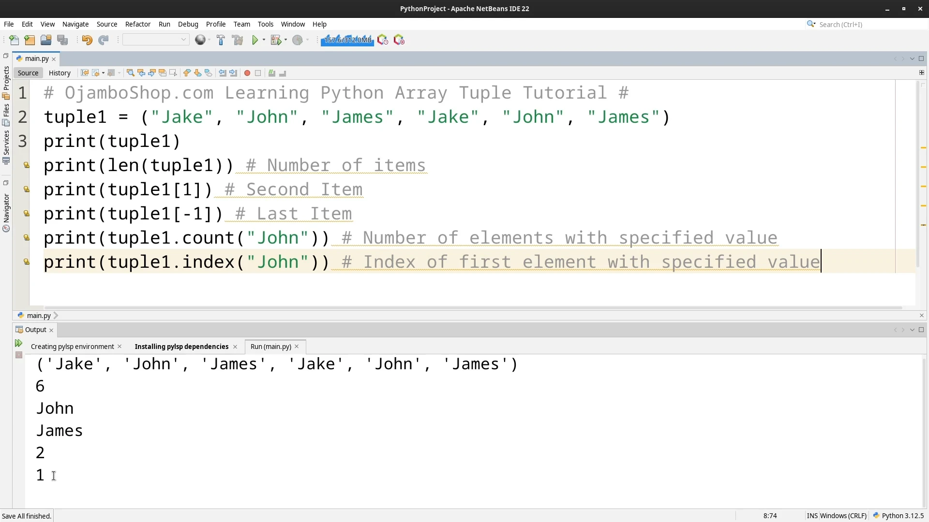Click the second IDE profiling snapshot icon

tap(399, 40)
